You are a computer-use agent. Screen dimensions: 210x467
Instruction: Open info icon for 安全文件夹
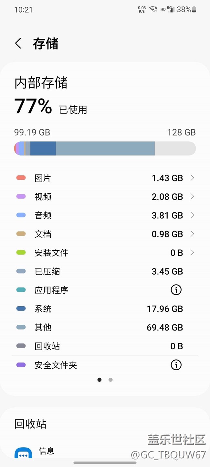point(176,365)
